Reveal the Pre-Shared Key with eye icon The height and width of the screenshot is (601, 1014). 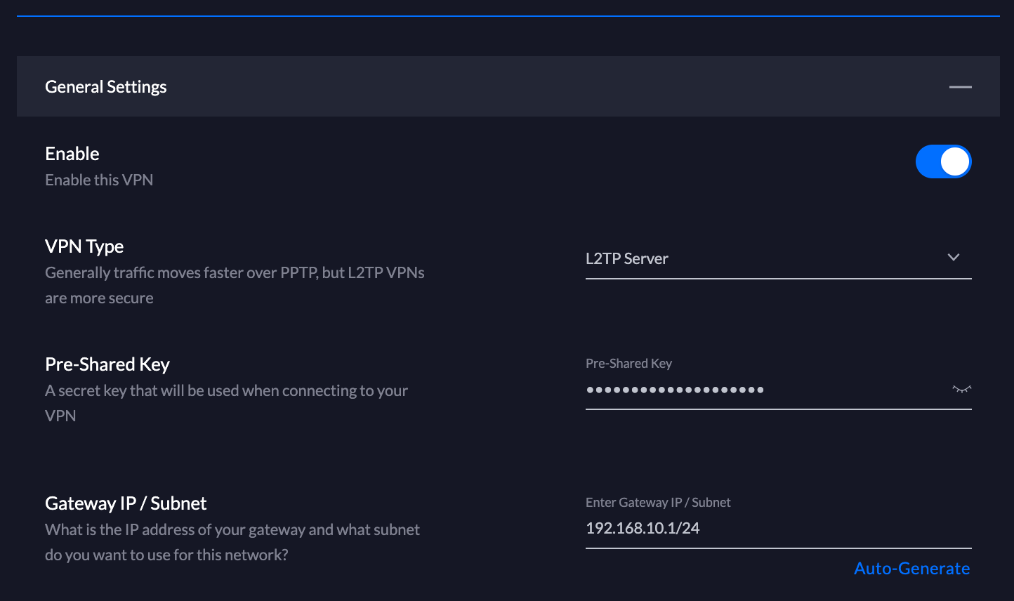click(961, 389)
